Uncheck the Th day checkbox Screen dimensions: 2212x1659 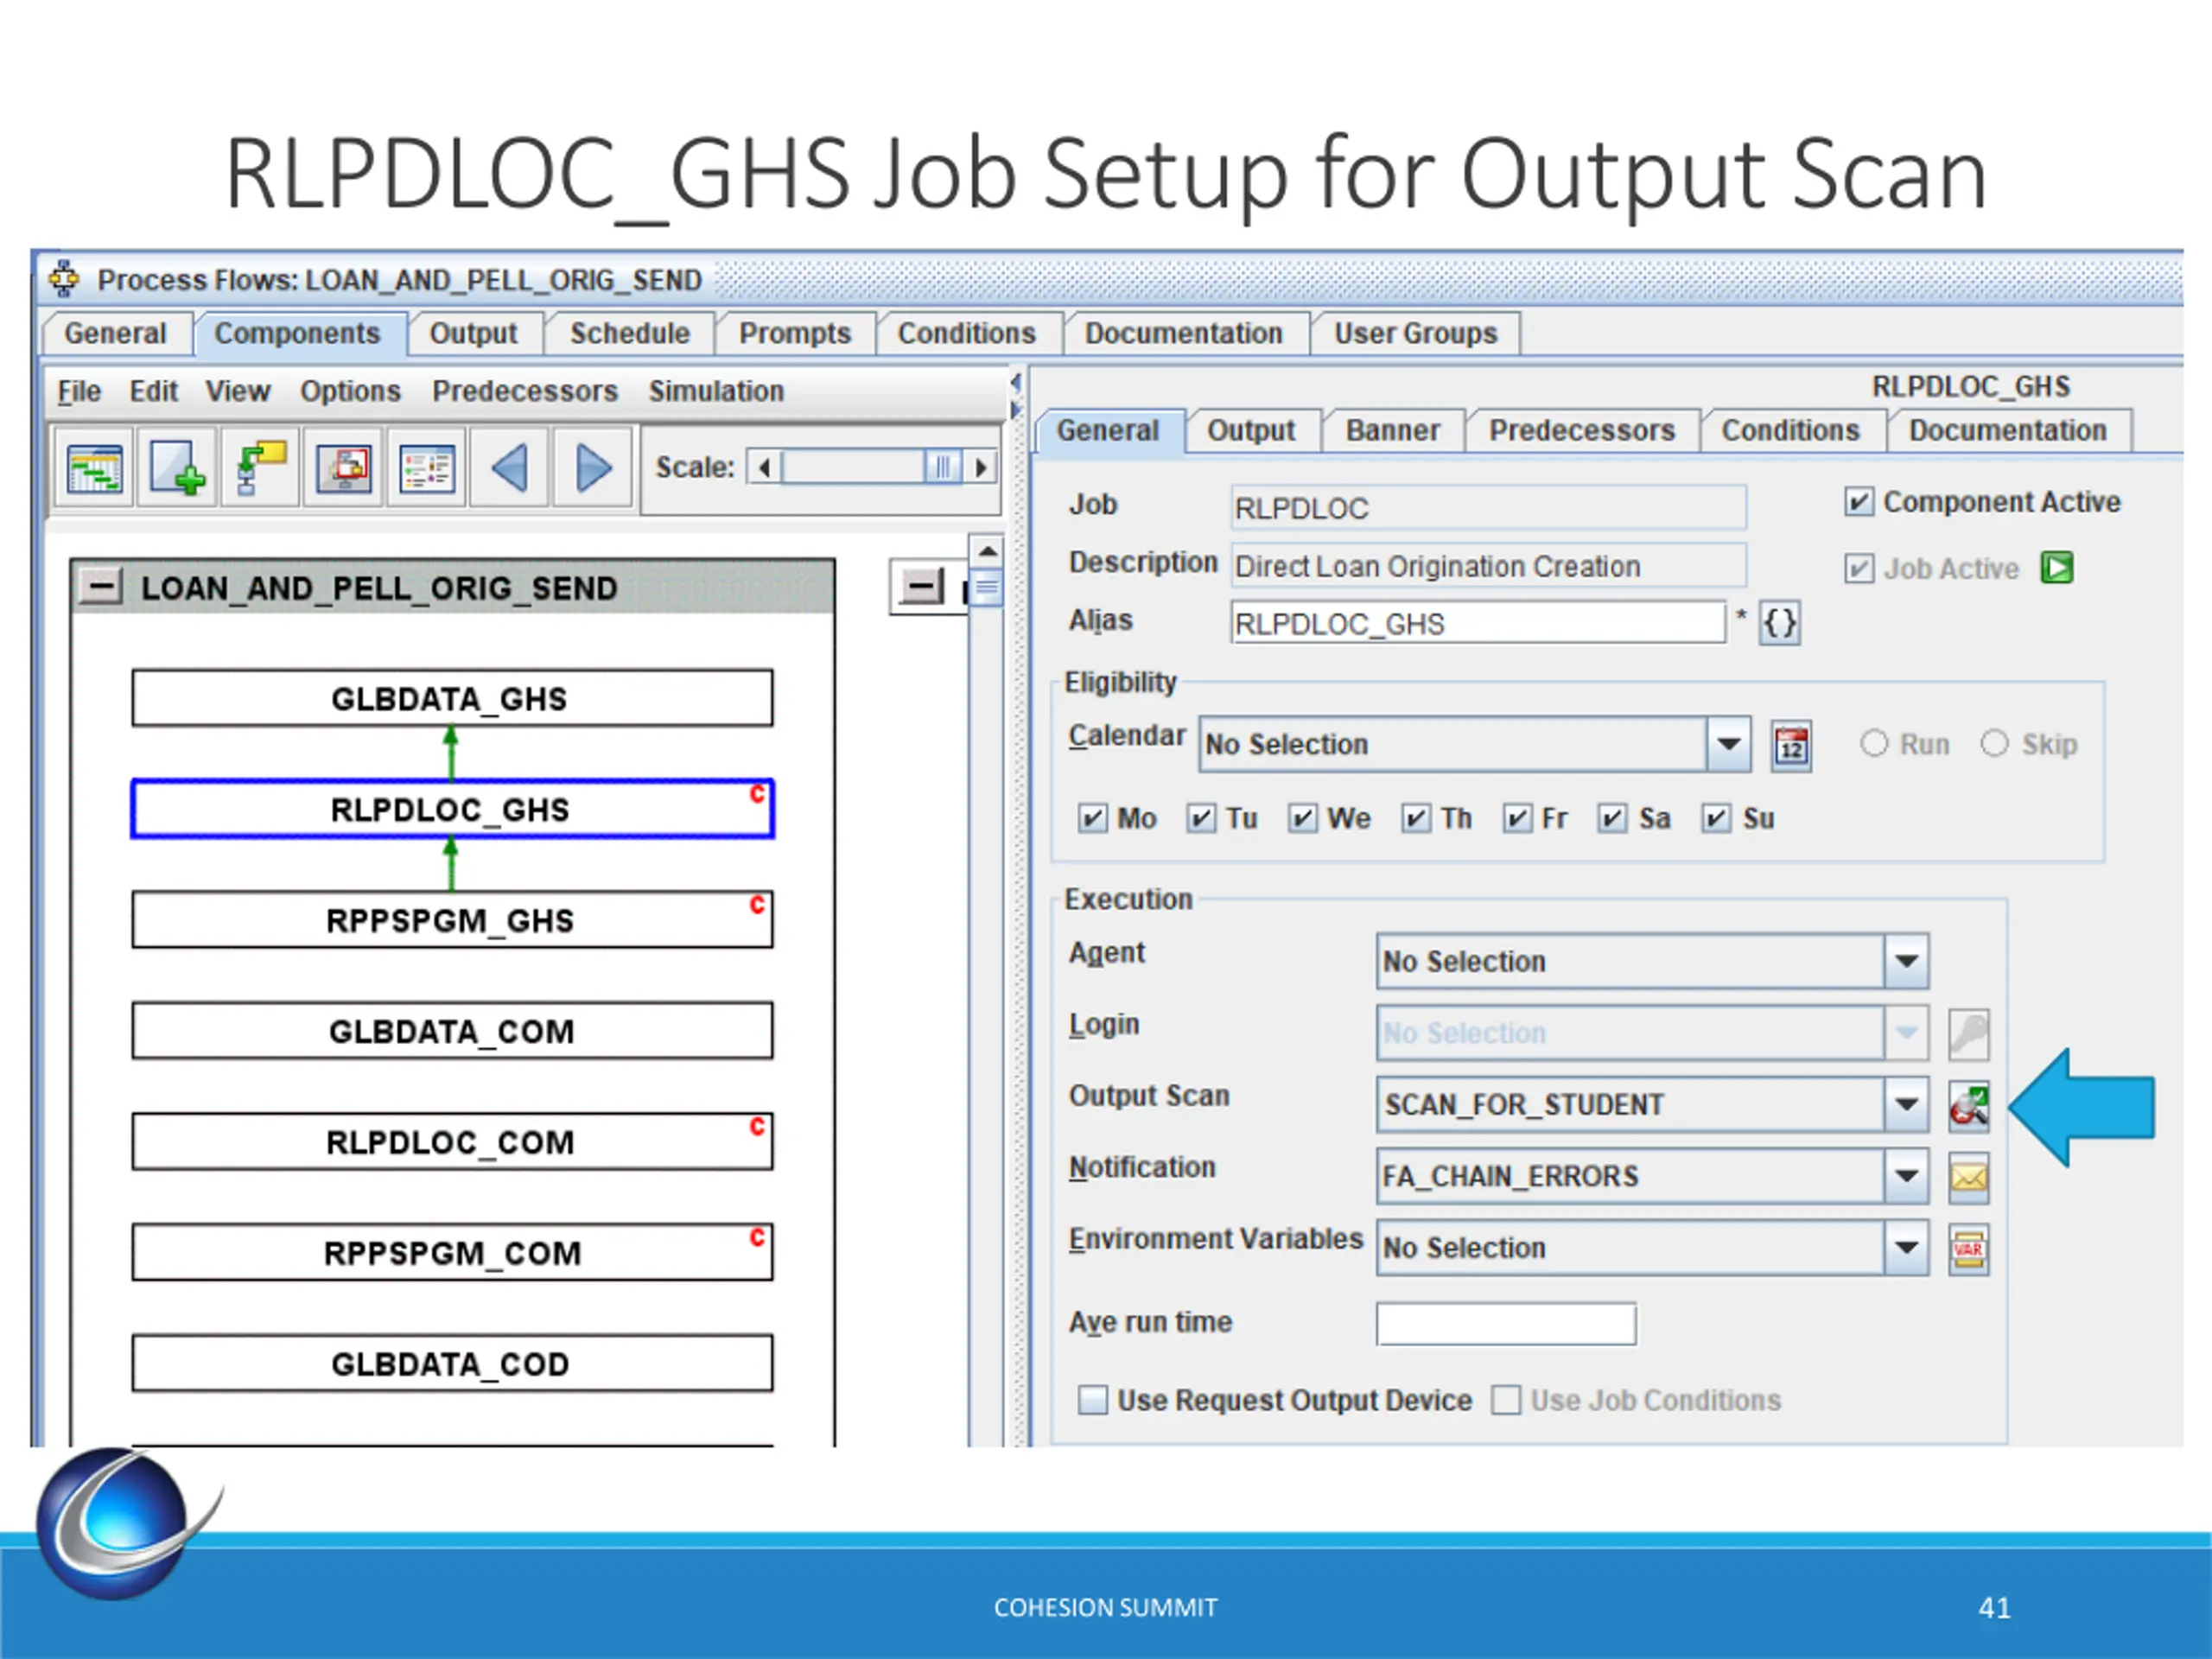1415,819
